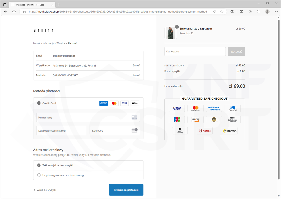Screen dimensions: 281x199
Task: Select the Credit Card radio button
Action: click(x=39, y=103)
